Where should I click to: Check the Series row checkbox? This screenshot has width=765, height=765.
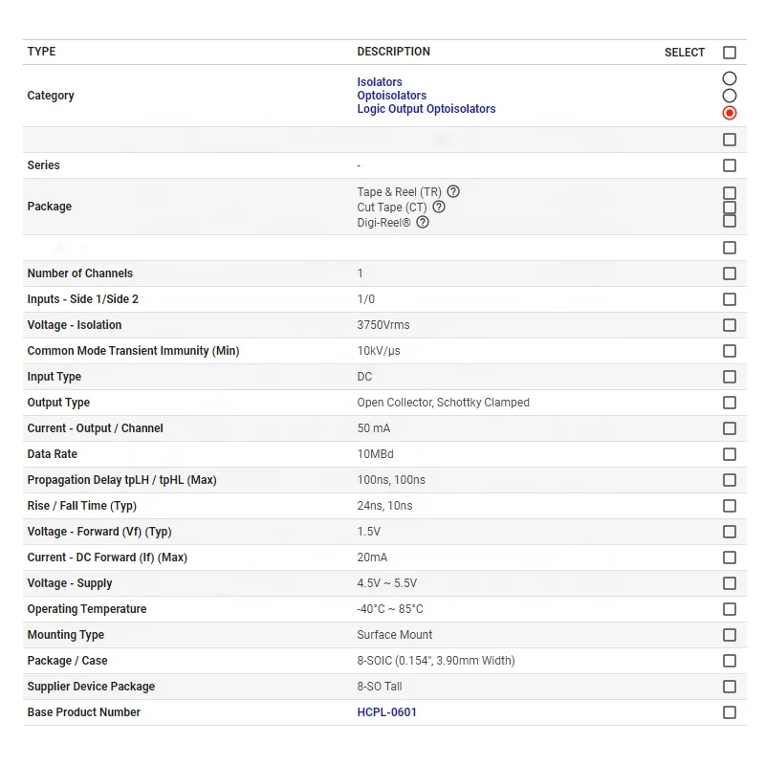(x=730, y=165)
